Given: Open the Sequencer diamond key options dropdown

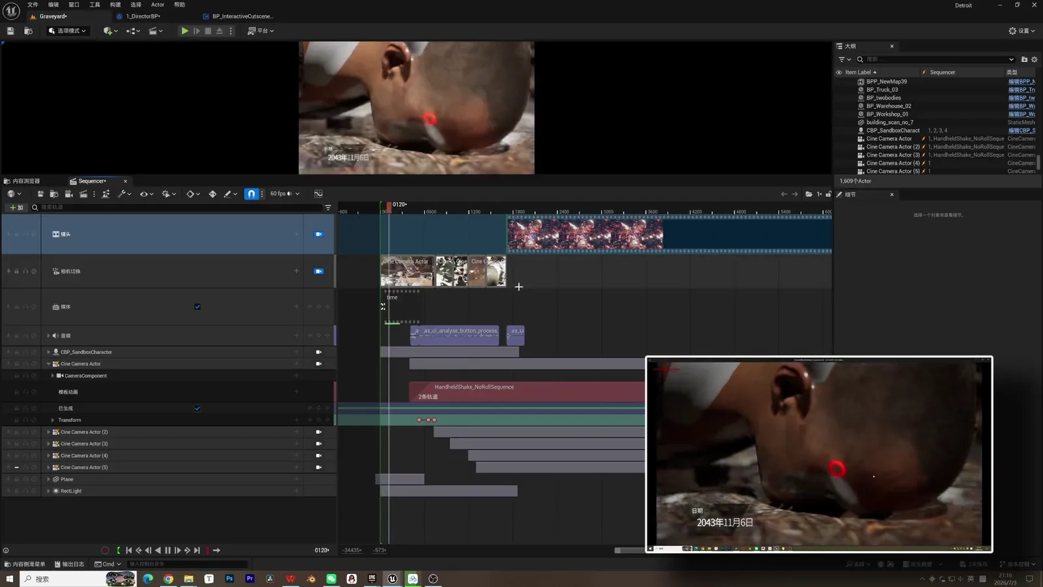Looking at the screenshot, I should [x=192, y=194].
